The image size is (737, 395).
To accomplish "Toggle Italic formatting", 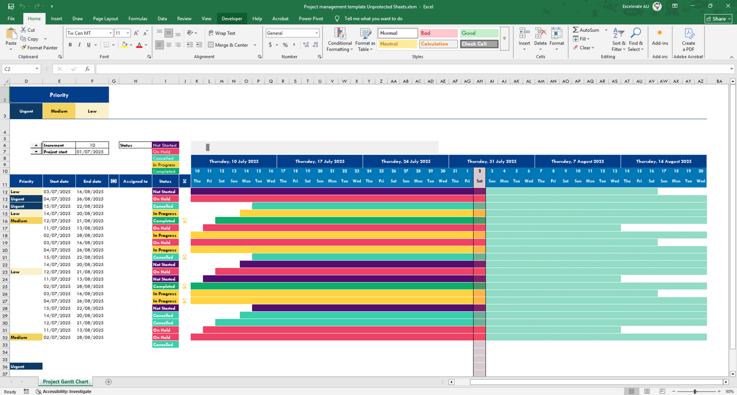I will tap(80, 45).
